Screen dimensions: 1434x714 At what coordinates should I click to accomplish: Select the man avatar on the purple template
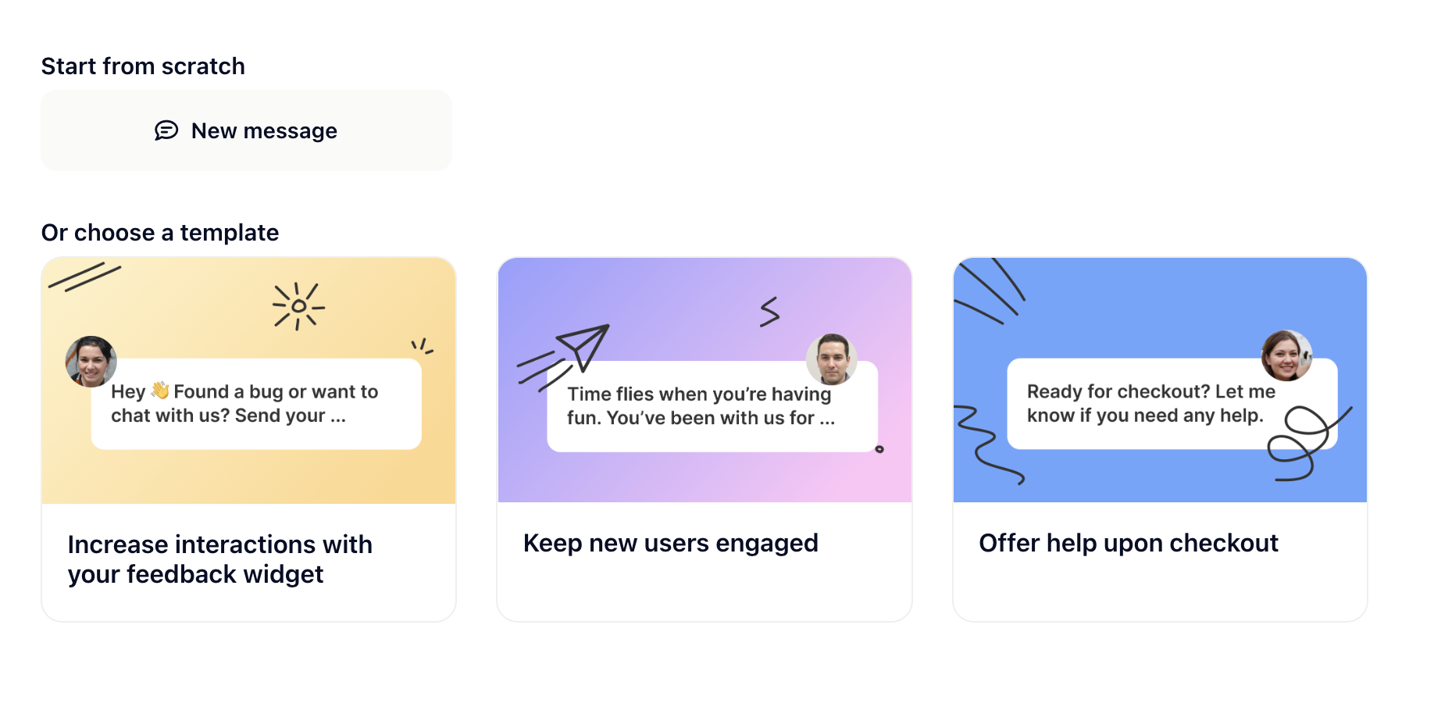[832, 359]
